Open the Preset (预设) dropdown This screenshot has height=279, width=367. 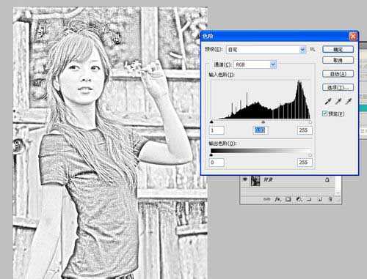pyautogui.click(x=266, y=50)
